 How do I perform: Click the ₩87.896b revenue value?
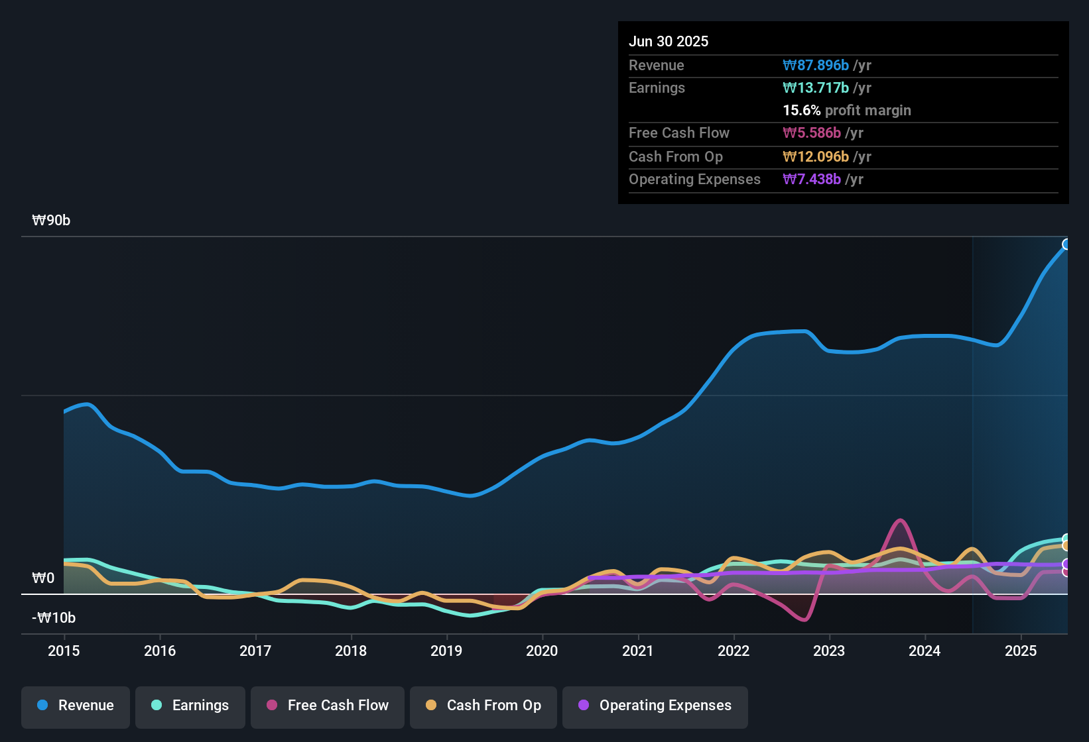point(816,65)
